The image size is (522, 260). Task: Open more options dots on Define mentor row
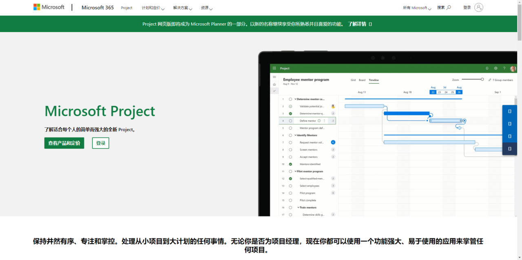pos(325,121)
